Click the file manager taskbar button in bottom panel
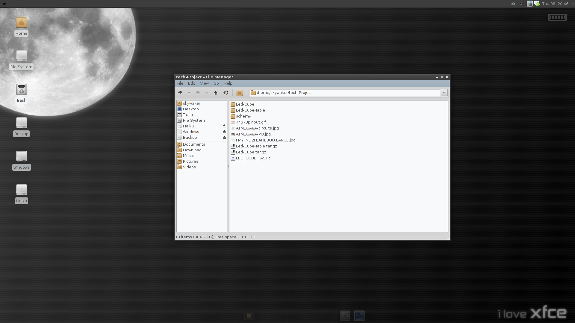 pos(249,316)
